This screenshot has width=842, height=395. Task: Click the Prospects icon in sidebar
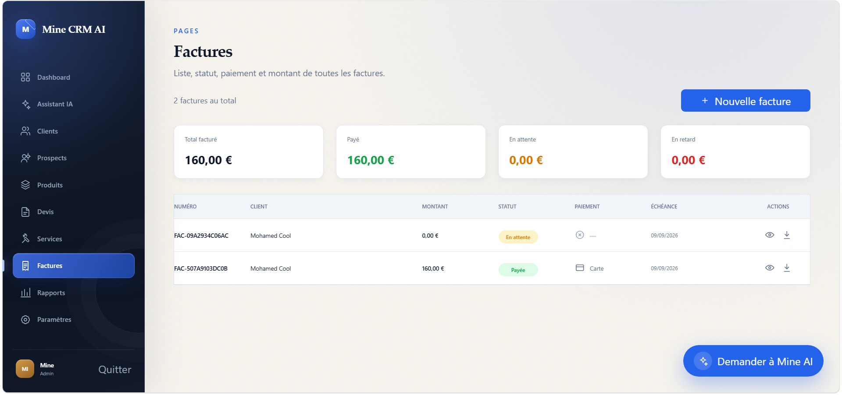coord(25,158)
